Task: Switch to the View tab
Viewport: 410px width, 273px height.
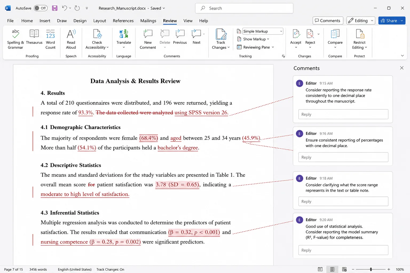Action: [188, 21]
